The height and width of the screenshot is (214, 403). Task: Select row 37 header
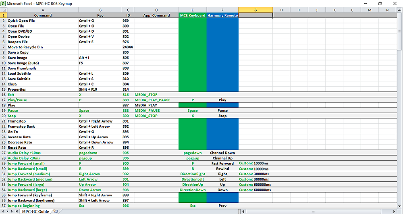coord(3,206)
